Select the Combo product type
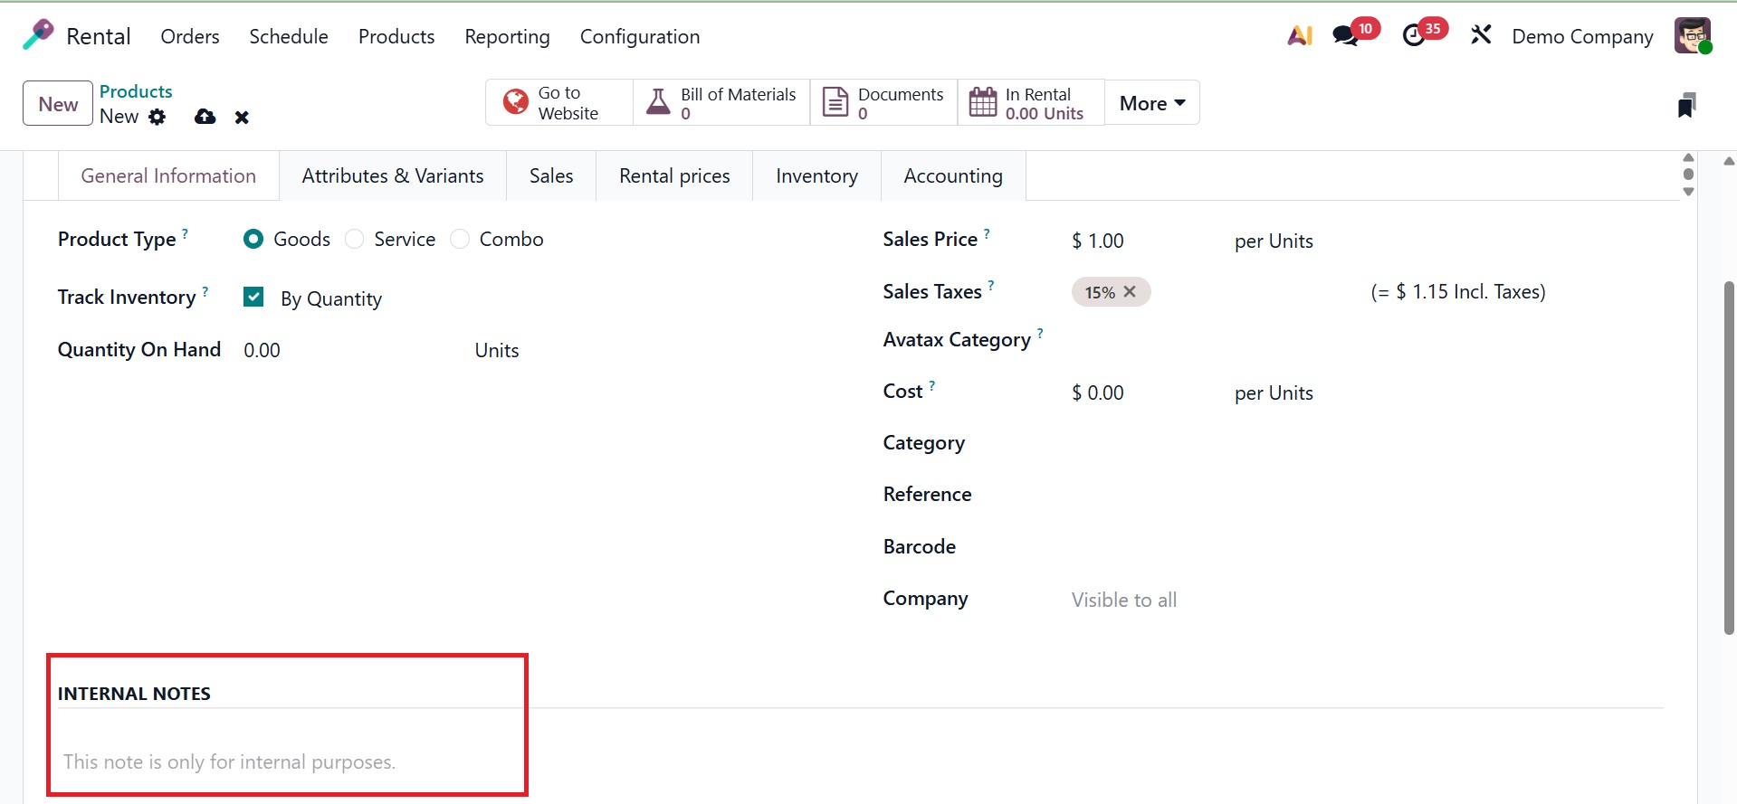Screen dimensions: 1737x804 (x=460, y=239)
